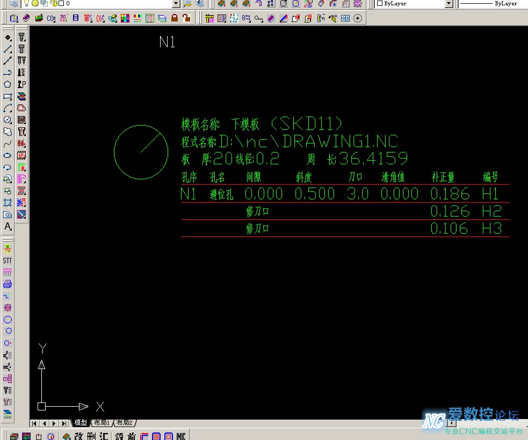Click the COp toolbar icon
528x440 pixels.
pos(51,18)
